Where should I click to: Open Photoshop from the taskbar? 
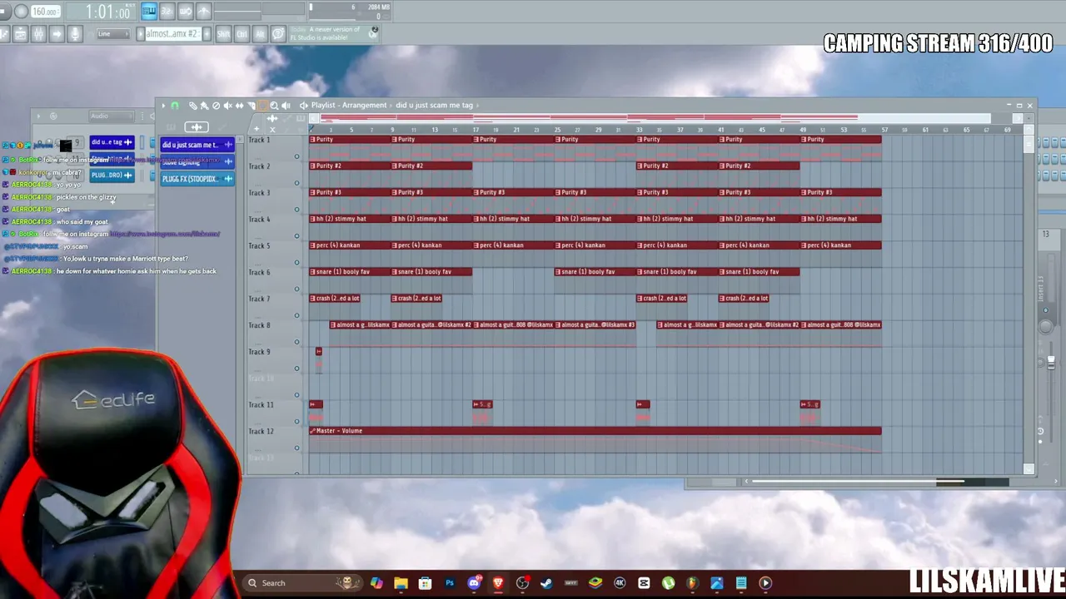click(450, 583)
